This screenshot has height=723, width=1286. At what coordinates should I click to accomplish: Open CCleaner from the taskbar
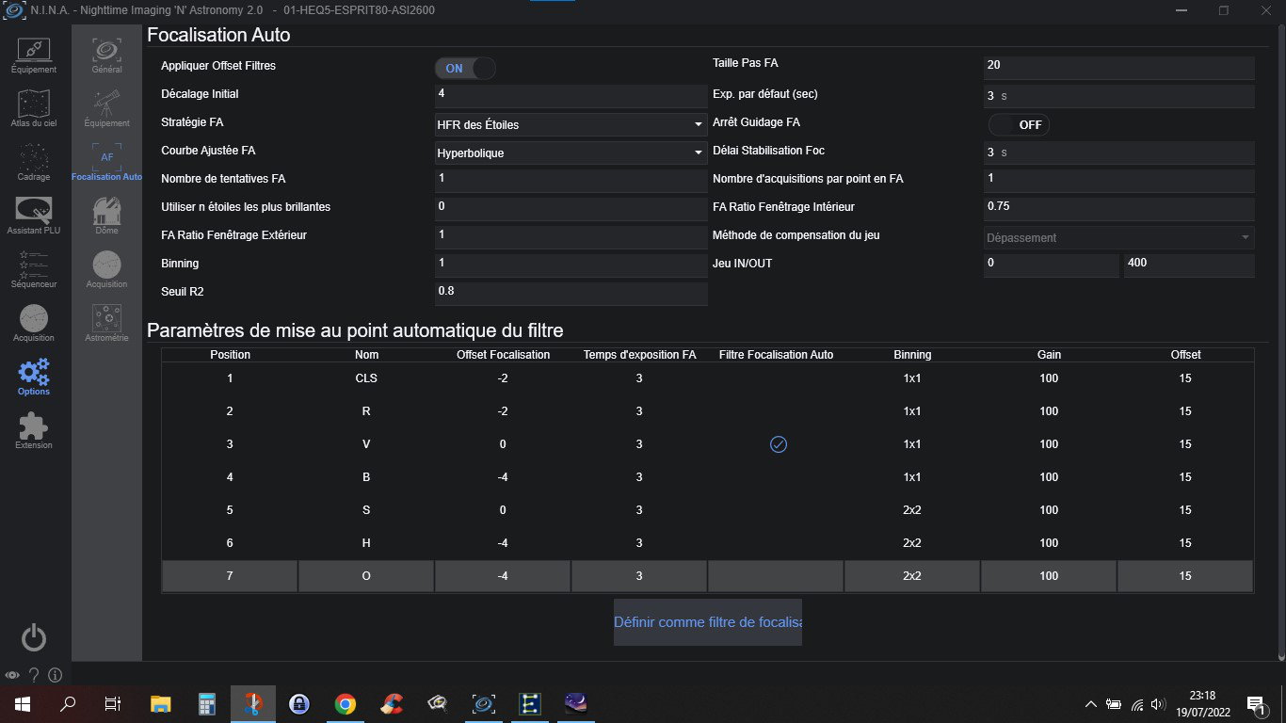(392, 704)
